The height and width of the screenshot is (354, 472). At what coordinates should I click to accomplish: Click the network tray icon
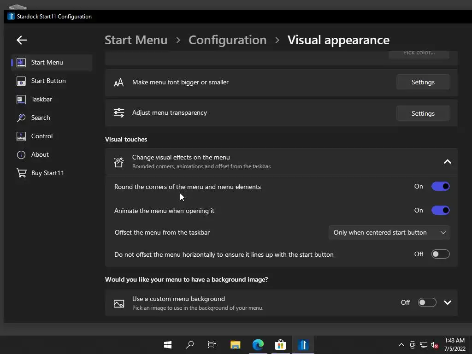tap(424, 345)
